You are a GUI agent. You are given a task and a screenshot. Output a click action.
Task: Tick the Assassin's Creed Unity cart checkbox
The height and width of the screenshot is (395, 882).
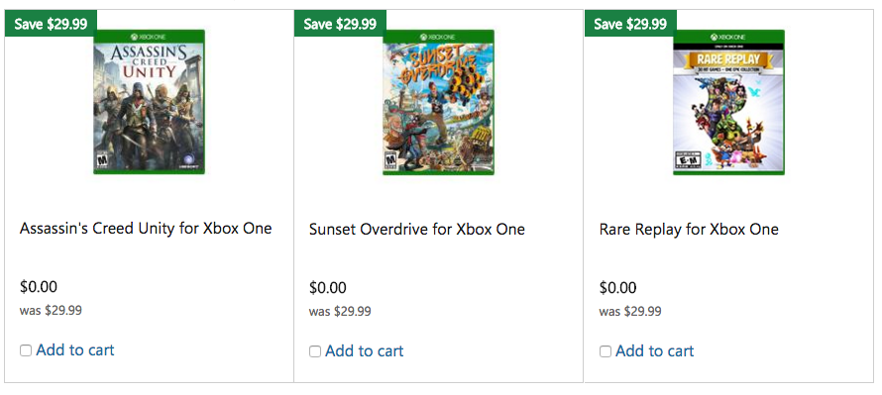[x=26, y=350]
